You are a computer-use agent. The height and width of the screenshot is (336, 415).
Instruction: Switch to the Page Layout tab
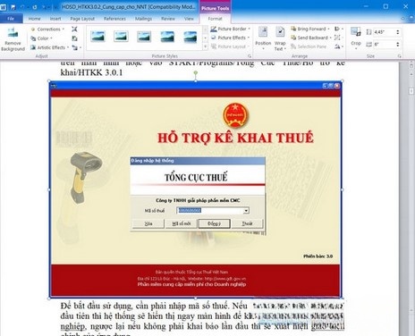82,19
